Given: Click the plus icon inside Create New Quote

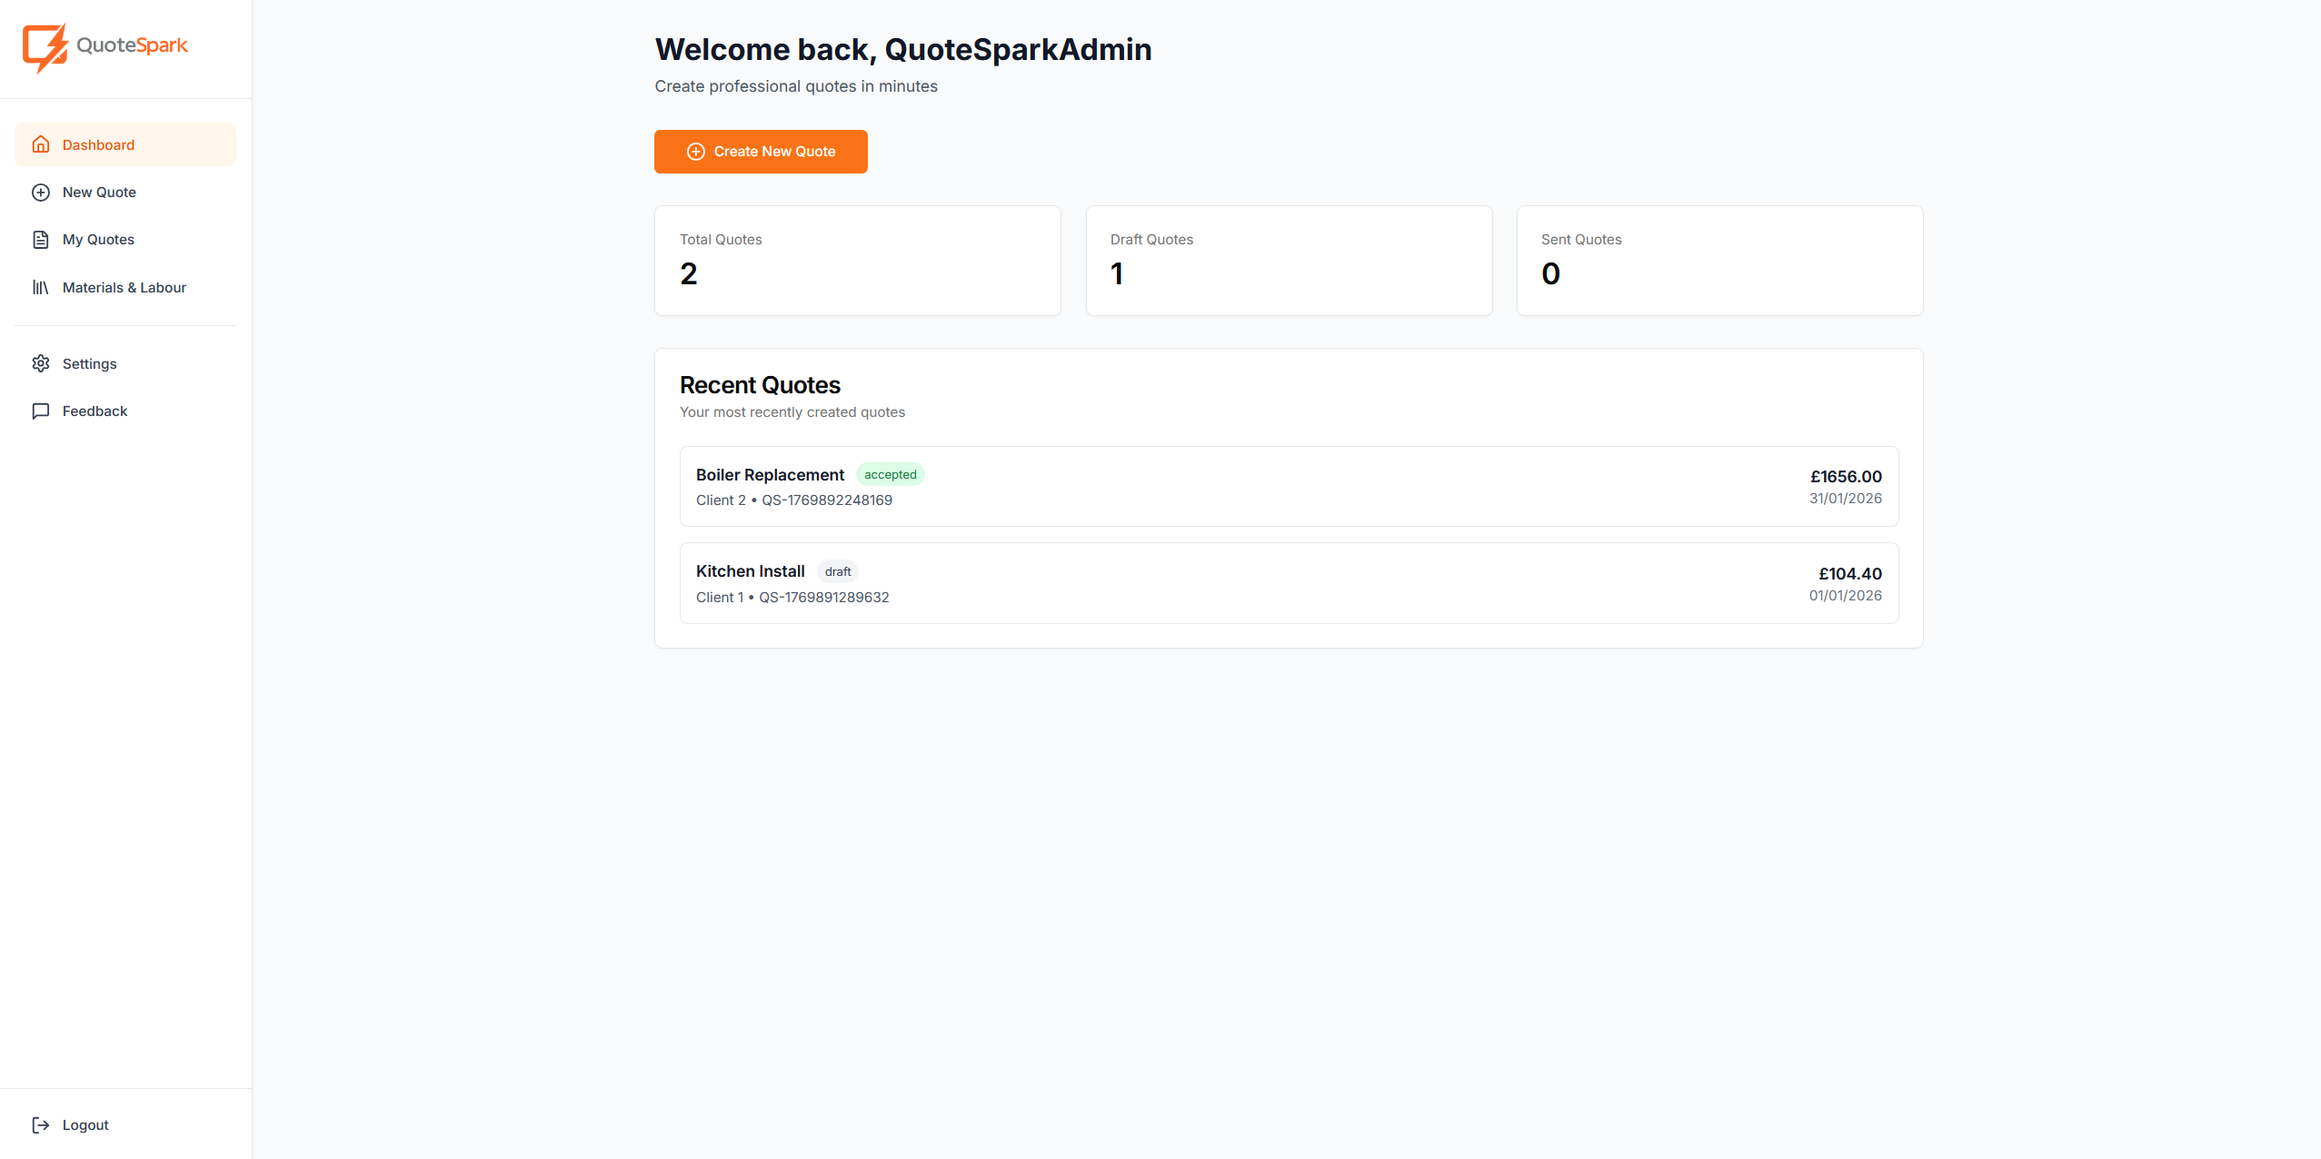Looking at the screenshot, I should pyautogui.click(x=695, y=151).
